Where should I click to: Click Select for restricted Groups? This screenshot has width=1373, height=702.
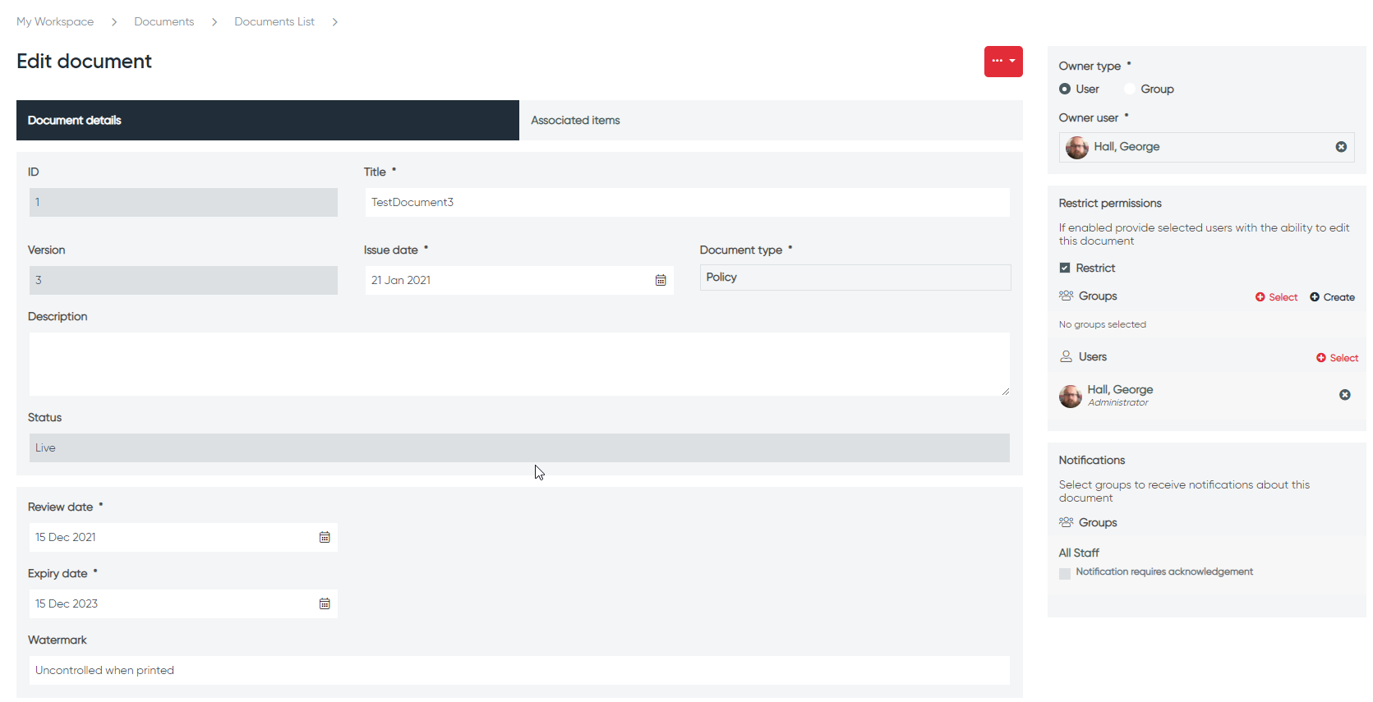[1276, 297]
